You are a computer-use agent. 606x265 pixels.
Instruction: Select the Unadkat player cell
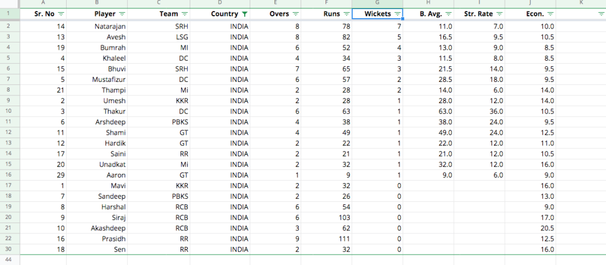tap(96, 164)
